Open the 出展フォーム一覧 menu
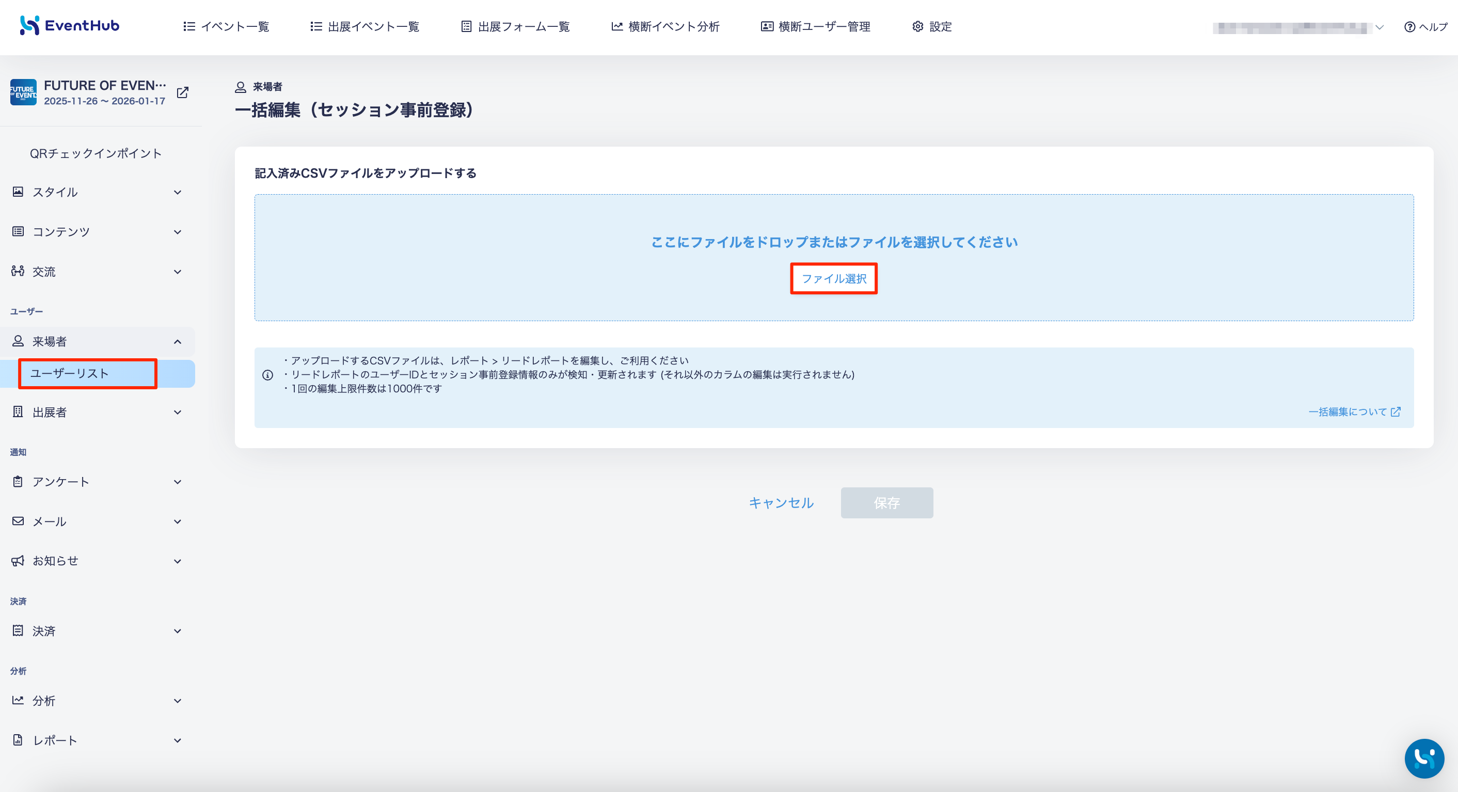Viewport: 1458px width, 792px height. pos(515,27)
